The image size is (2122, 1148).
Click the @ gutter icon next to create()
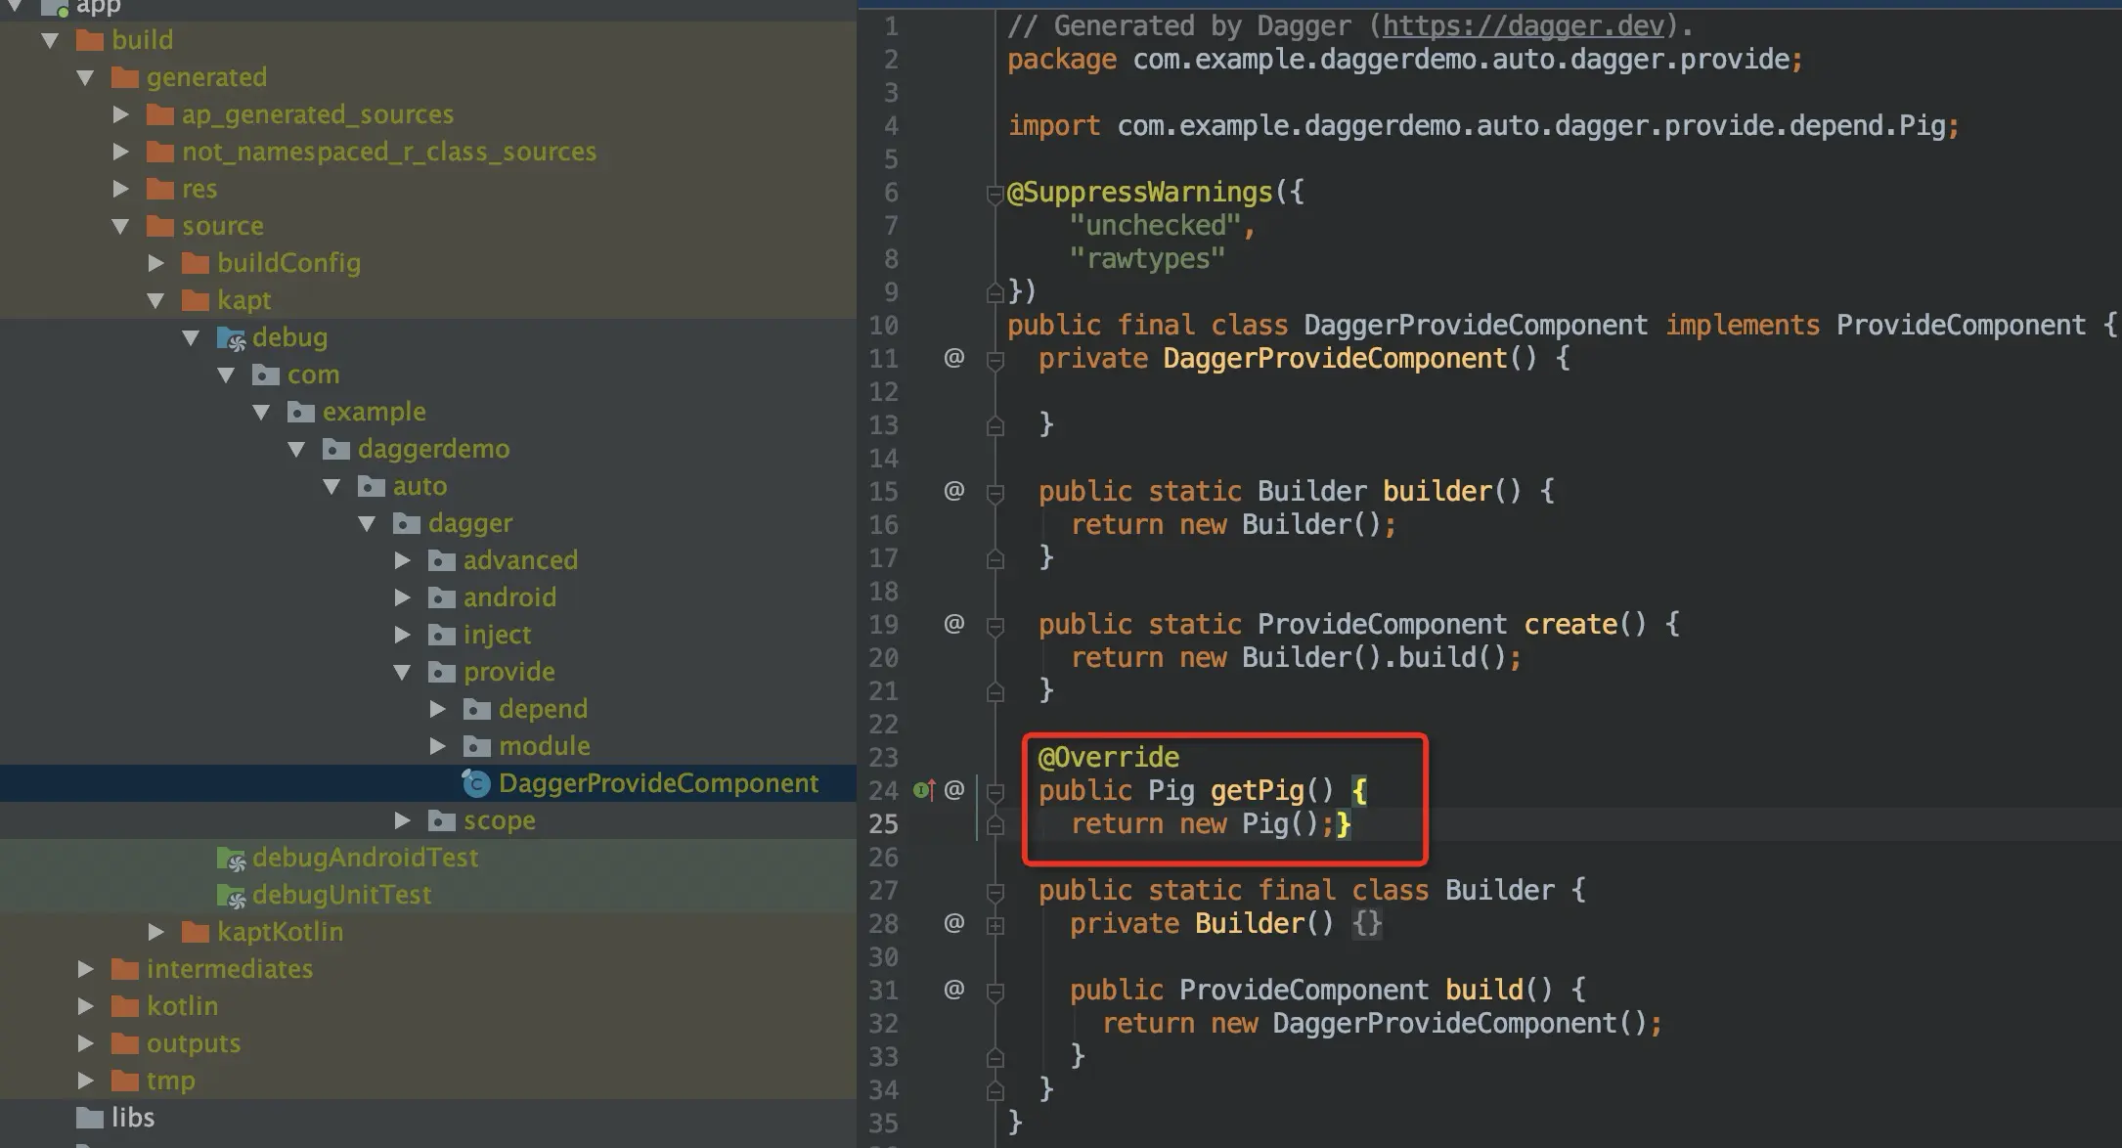pyautogui.click(x=953, y=624)
